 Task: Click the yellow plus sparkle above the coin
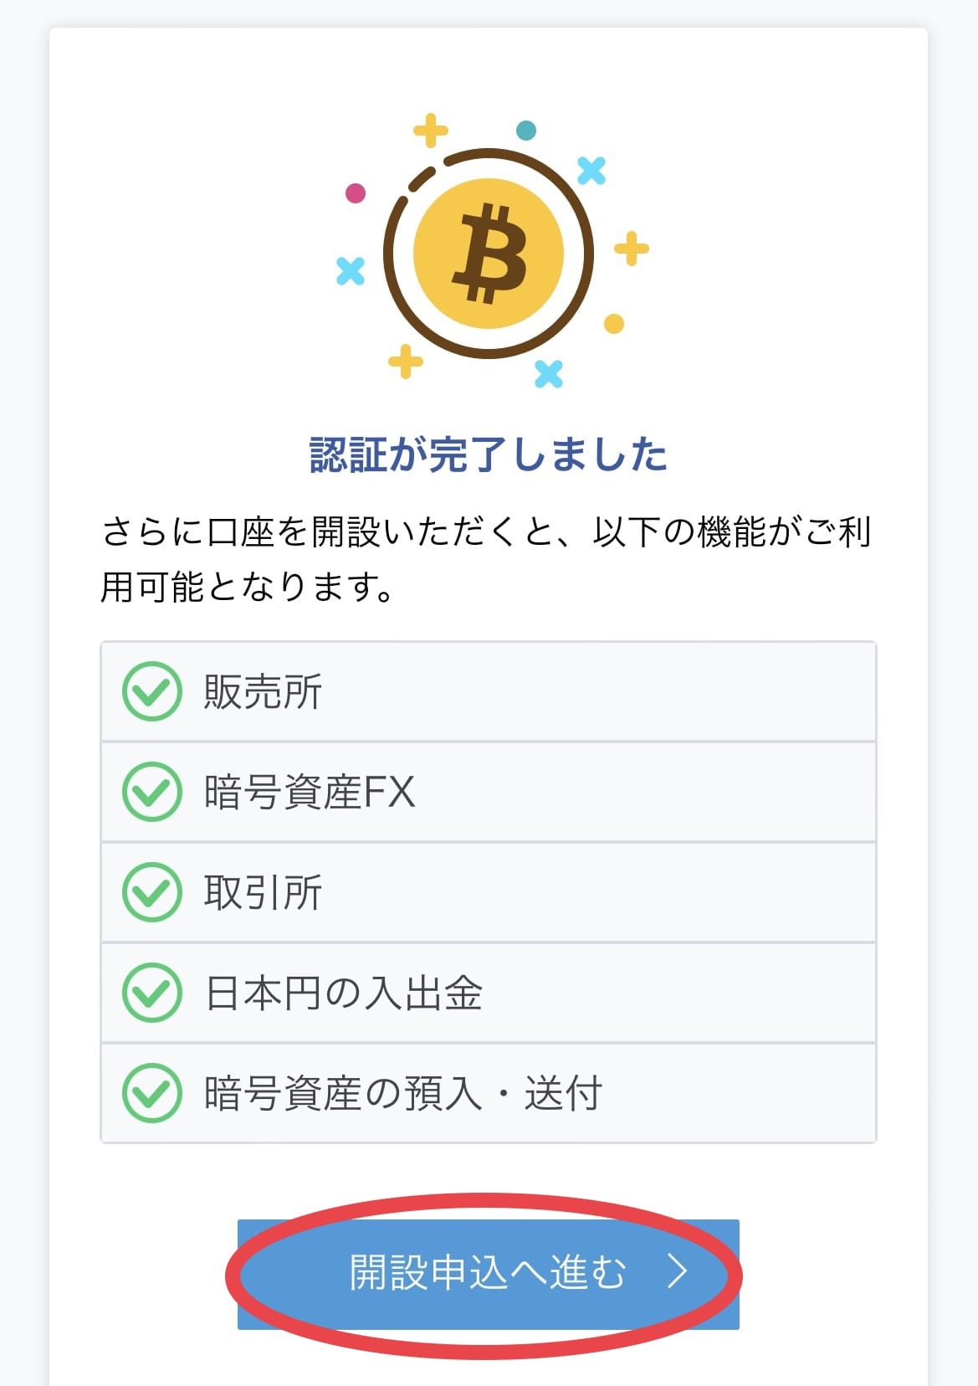tap(431, 131)
